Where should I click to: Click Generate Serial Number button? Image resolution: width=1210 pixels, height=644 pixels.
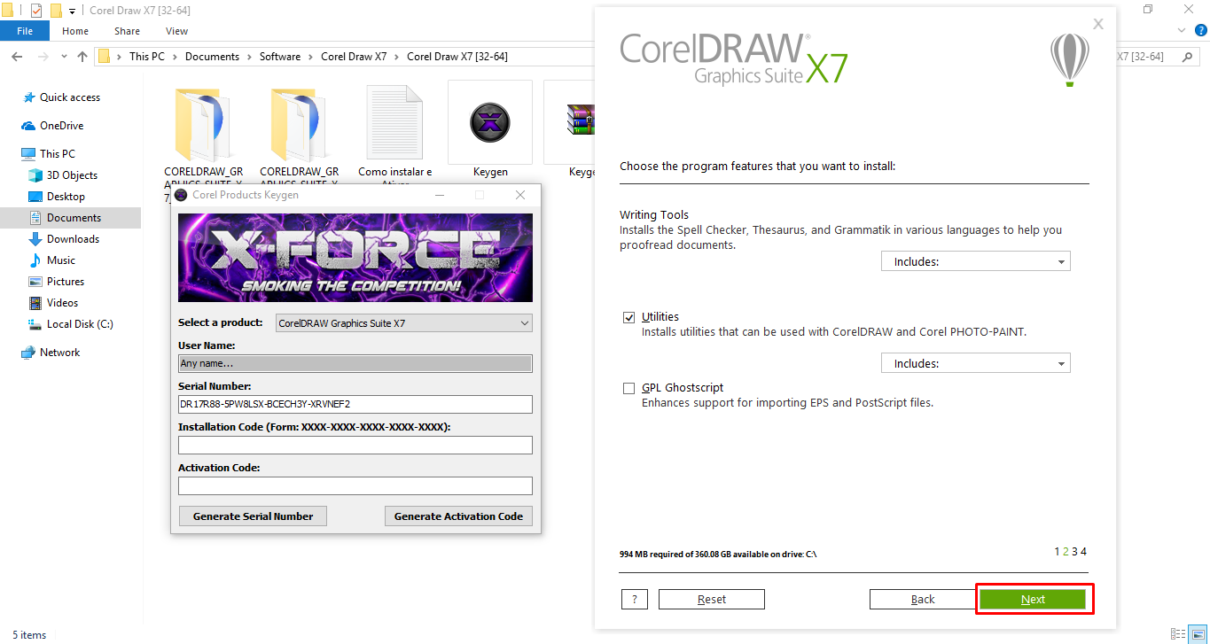(x=253, y=516)
